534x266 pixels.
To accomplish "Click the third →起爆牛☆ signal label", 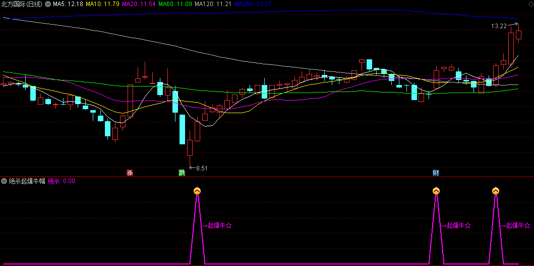I will tap(515, 225).
